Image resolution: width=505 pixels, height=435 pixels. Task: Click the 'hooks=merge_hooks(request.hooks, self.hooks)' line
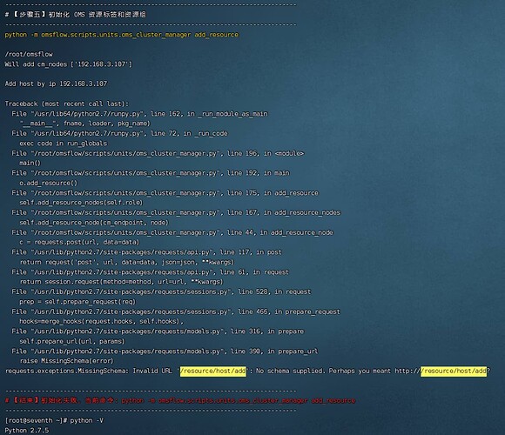(x=102, y=321)
